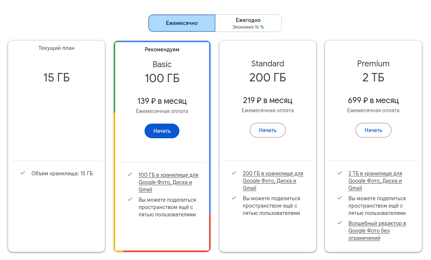Open the 100 ГБ storage details link
431x260 pixels.
click(x=168, y=182)
